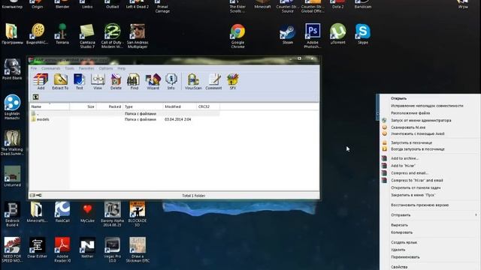
Task: Open the Help menu in WinRAR
Action: click(122, 68)
